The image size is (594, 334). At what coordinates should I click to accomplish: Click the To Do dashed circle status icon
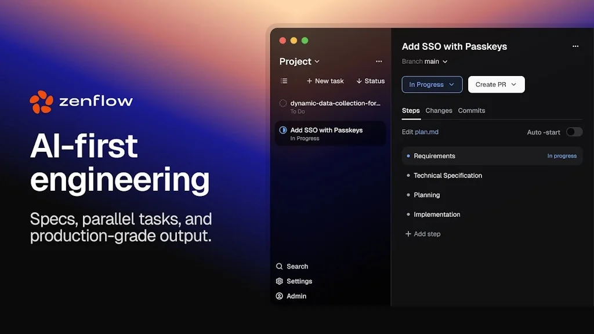coord(283,103)
